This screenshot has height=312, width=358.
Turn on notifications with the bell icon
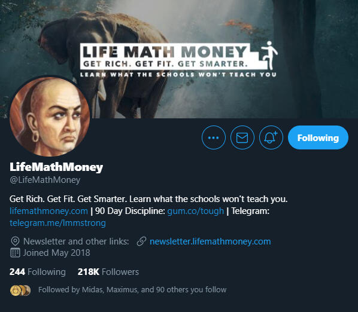click(271, 137)
